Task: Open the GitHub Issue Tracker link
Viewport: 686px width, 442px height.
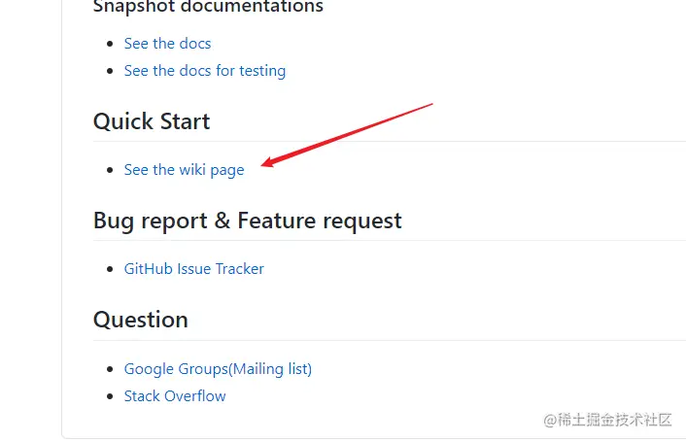Action: [x=193, y=269]
